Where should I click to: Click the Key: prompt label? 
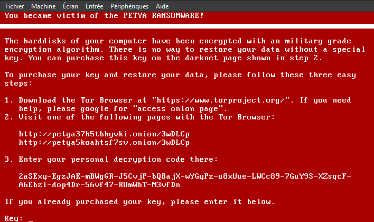coord(14,218)
